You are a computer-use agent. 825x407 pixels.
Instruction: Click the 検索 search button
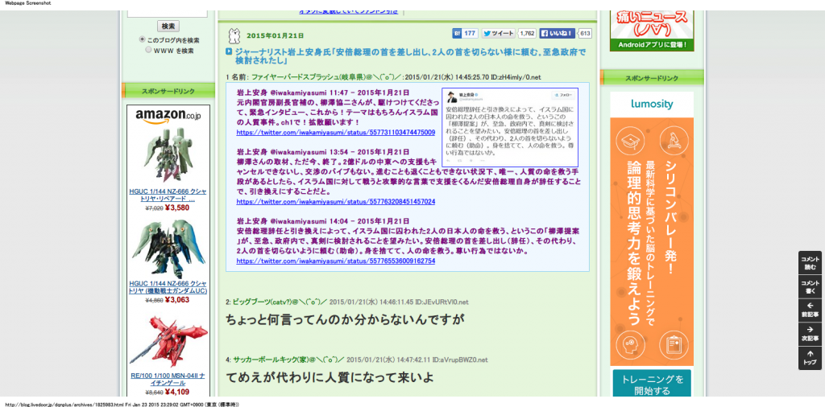pyautogui.click(x=168, y=26)
